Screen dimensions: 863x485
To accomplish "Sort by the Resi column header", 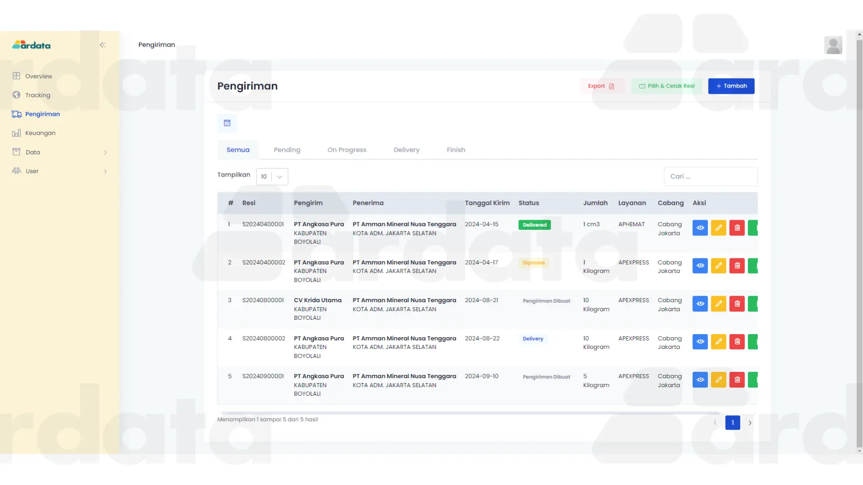I will click(x=249, y=203).
